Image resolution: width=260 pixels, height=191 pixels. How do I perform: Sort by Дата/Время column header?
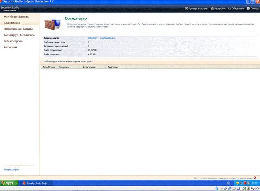pyautogui.click(x=48, y=67)
